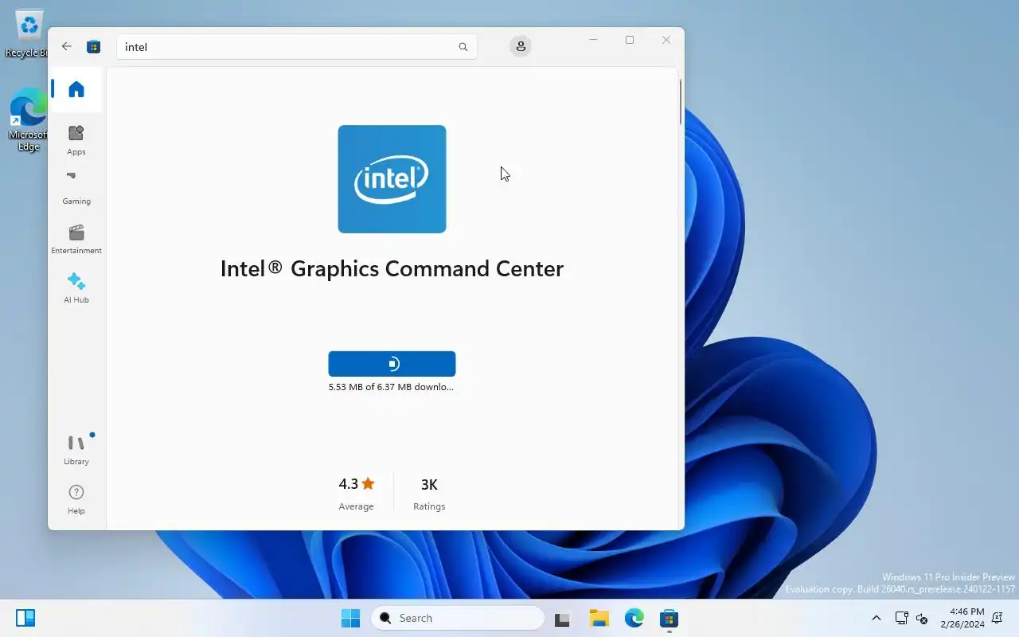Open the Apps section in sidebar
This screenshot has height=637, width=1019.
click(x=76, y=139)
